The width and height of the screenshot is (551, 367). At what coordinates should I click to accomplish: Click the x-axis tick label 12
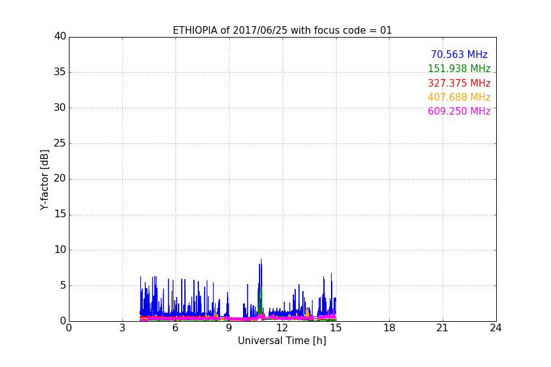[x=282, y=328]
